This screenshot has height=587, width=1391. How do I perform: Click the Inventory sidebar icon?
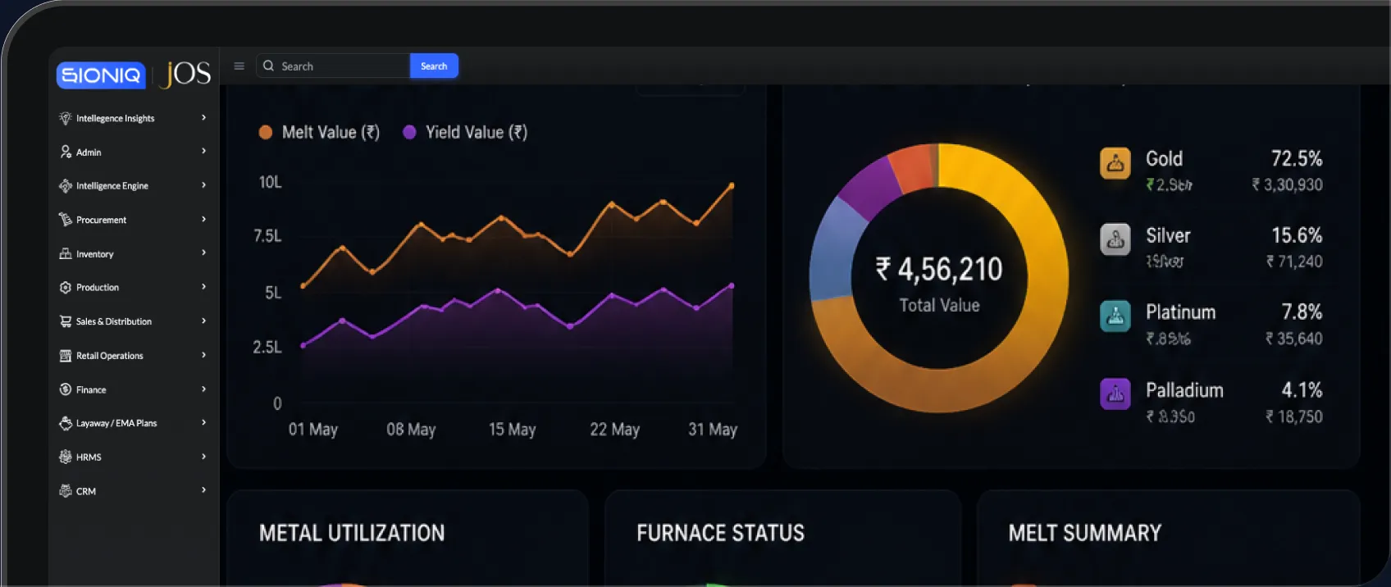pyautogui.click(x=66, y=254)
